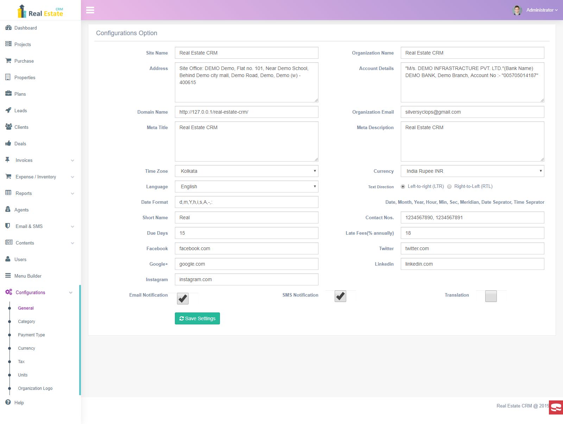Click the hamburger menu icon
This screenshot has width=563, height=424.
pyautogui.click(x=90, y=10)
